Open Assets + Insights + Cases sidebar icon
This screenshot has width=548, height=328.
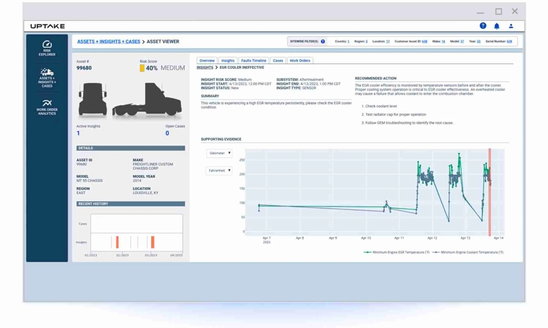tap(47, 78)
